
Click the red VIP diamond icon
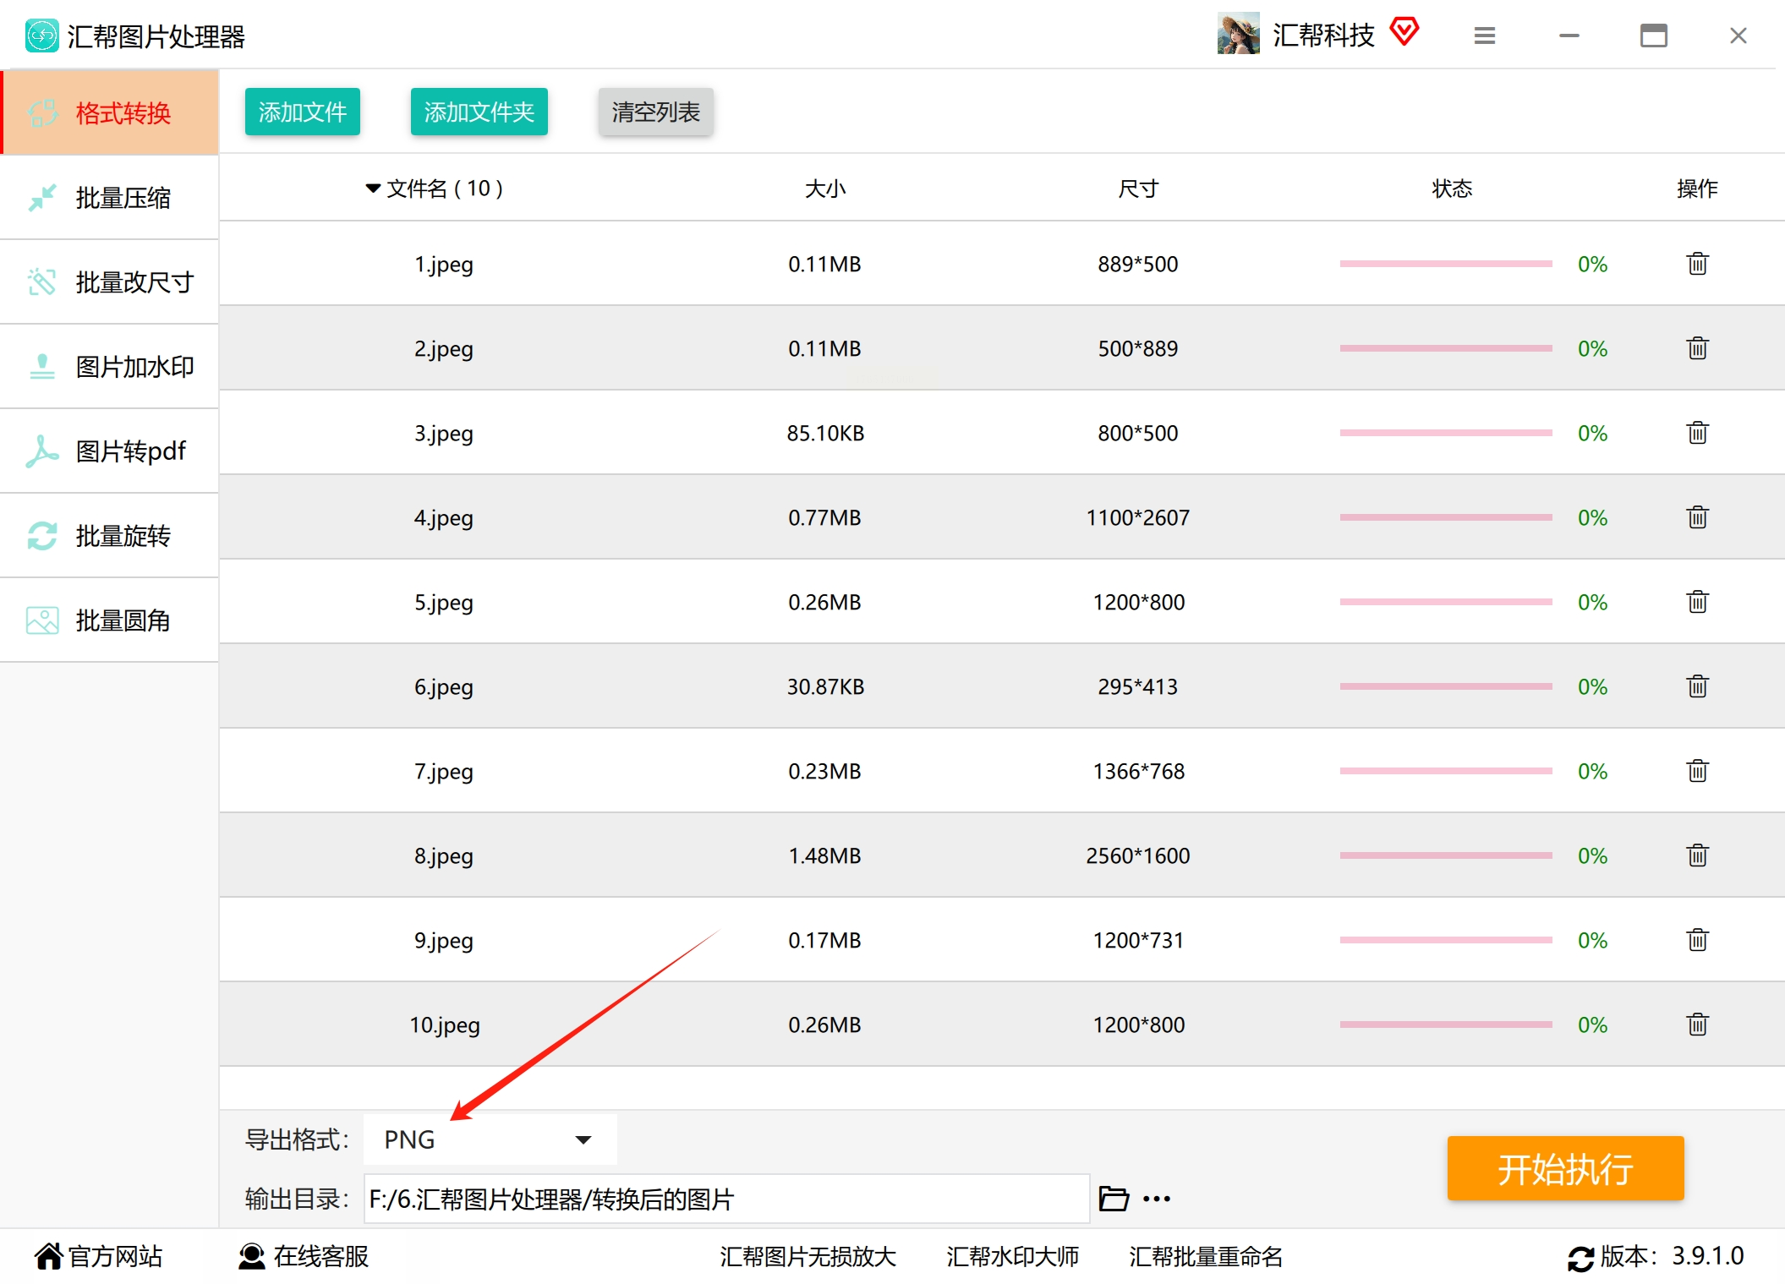[1404, 32]
